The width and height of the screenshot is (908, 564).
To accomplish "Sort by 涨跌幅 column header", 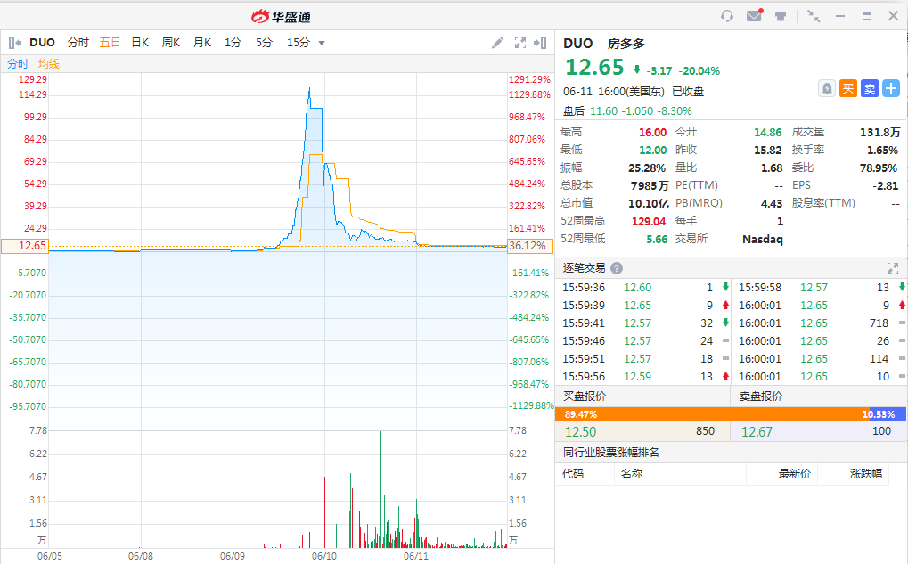I will [x=866, y=474].
